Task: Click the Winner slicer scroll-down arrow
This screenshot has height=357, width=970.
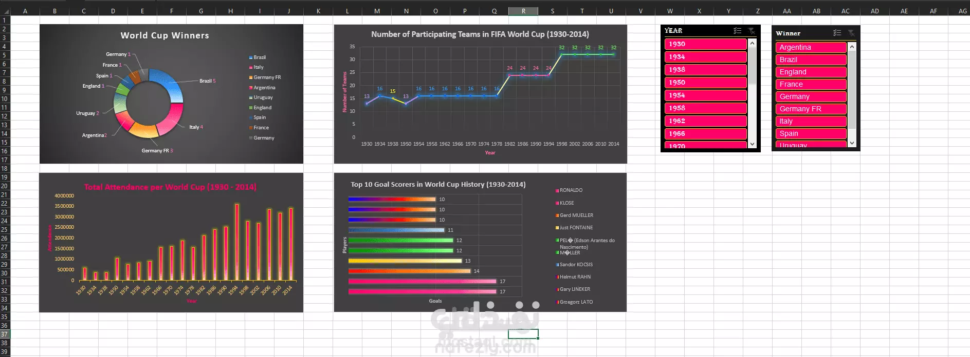Action: tap(852, 143)
